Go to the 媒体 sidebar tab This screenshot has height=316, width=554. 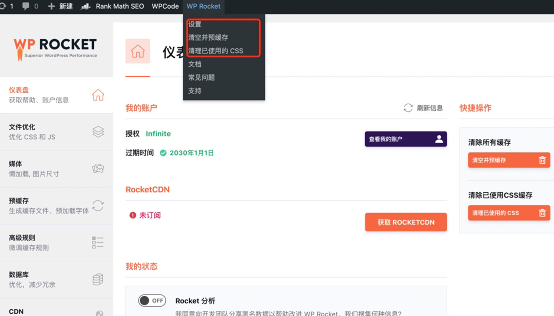[56, 169]
